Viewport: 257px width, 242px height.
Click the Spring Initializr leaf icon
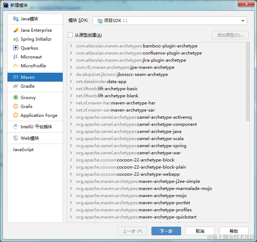[16, 39]
